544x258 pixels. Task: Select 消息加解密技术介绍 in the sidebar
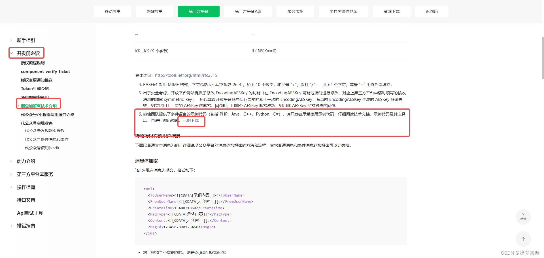click(x=39, y=106)
